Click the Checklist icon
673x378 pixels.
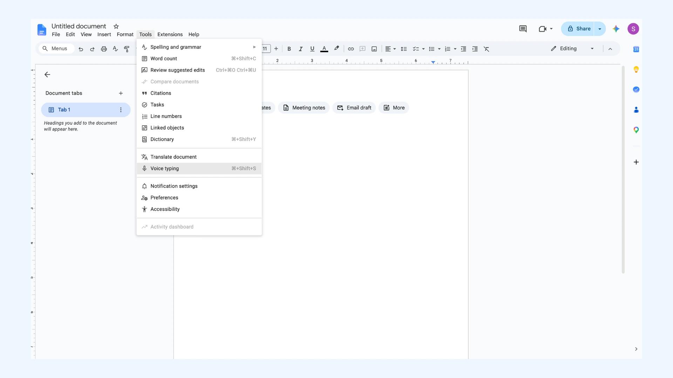click(x=416, y=49)
